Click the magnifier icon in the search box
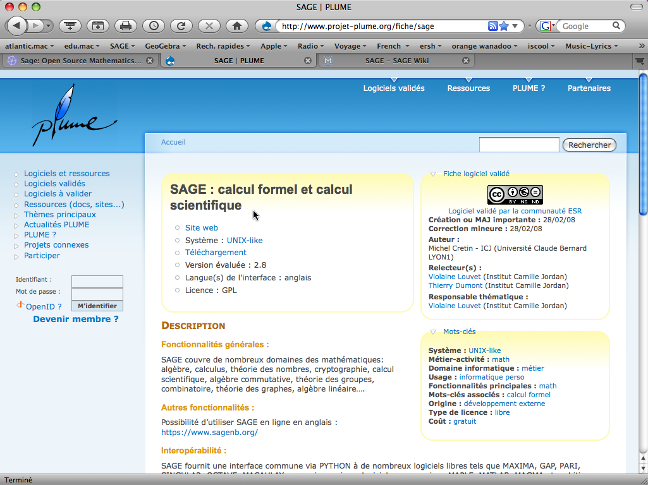 (x=616, y=26)
